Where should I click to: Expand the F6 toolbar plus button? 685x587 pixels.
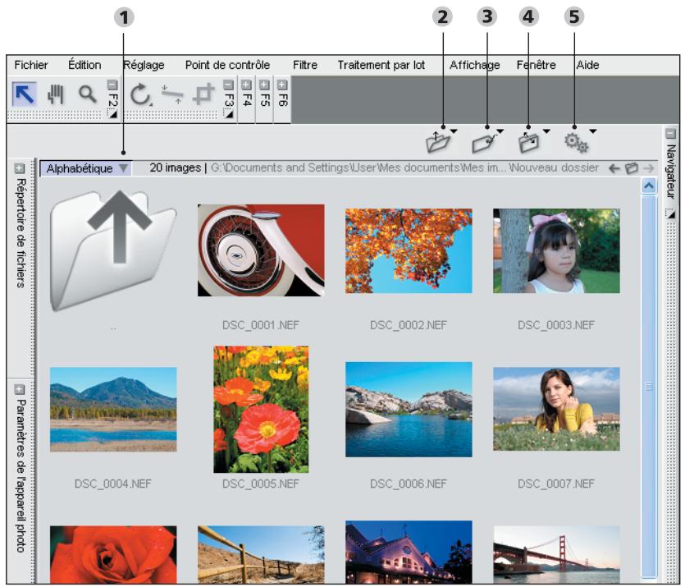click(x=282, y=85)
